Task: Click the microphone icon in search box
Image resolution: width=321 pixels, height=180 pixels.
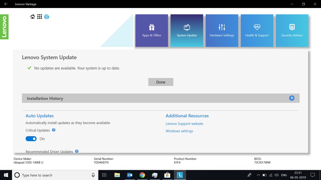Action: (x=93, y=175)
